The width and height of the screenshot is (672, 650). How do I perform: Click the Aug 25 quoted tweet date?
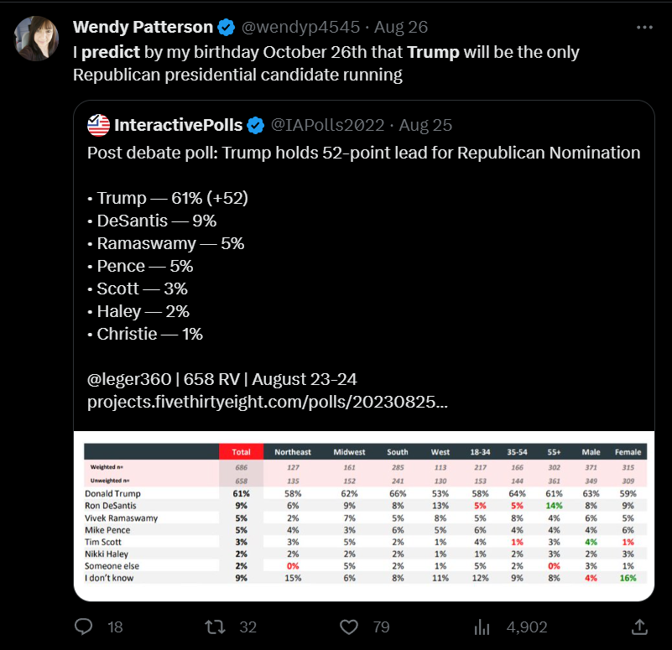click(425, 125)
